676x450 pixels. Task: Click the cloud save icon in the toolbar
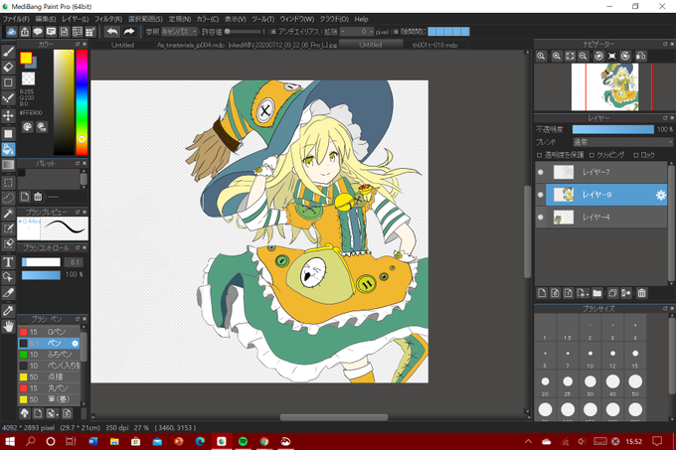[x=12, y=32]
